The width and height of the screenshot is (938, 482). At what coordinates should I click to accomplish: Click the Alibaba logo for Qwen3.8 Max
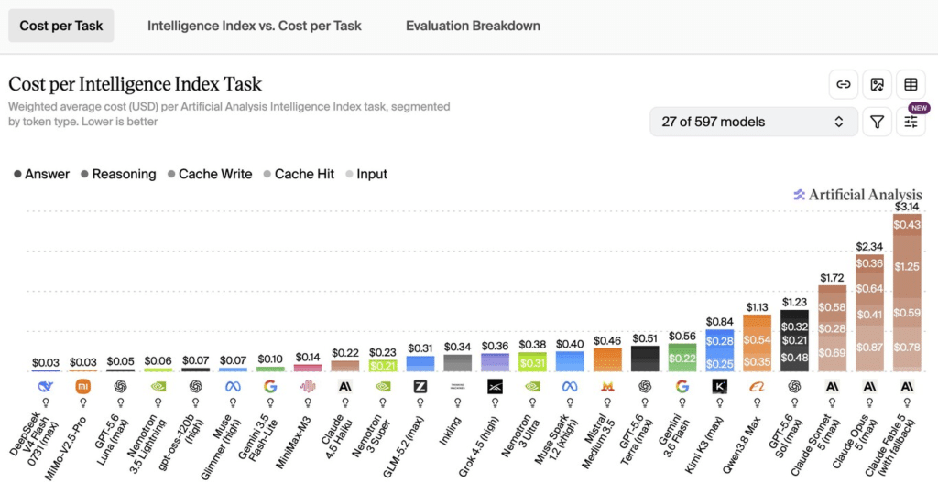758,387
